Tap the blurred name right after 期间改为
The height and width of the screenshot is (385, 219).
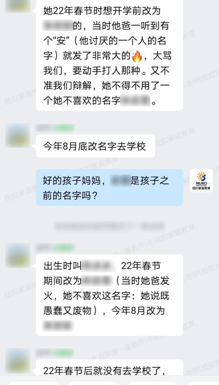point(97,281)
